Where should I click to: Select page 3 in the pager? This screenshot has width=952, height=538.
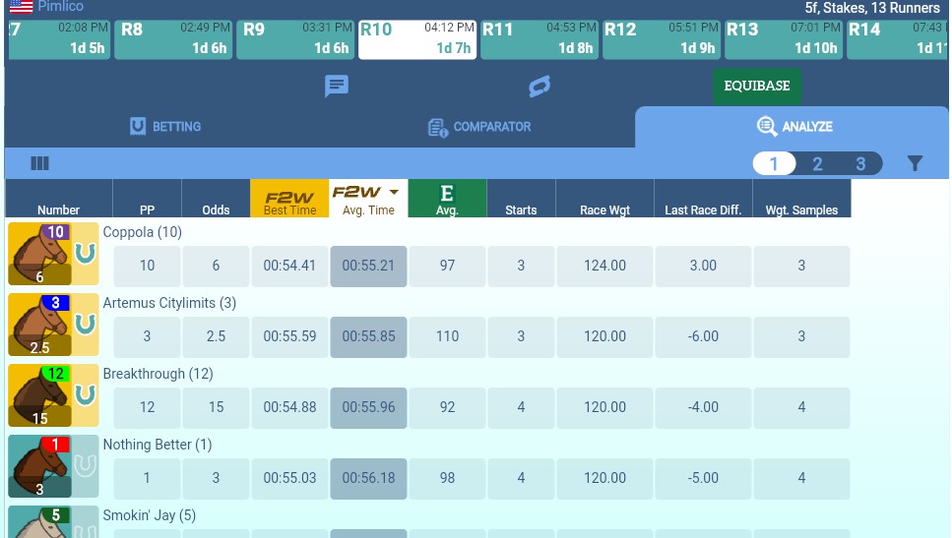[x=860, y=164]
